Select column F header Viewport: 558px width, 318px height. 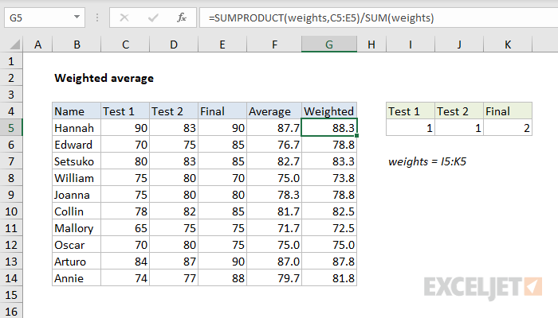click(x=274, y=45)
